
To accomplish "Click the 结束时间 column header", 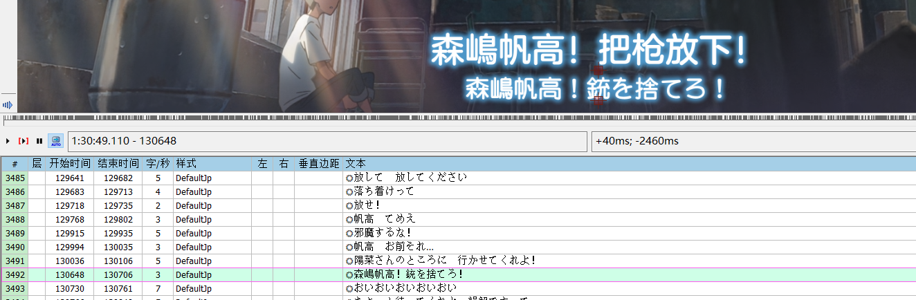I will tap(118, 164).
